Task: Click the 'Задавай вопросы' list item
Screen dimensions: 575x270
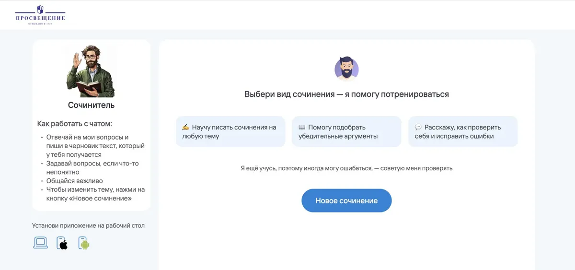Action: pos(93,167)
